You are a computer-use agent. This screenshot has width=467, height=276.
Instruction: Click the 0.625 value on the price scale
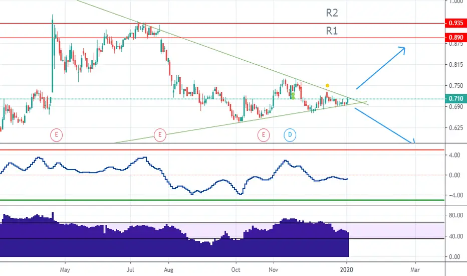coord(456,127)
